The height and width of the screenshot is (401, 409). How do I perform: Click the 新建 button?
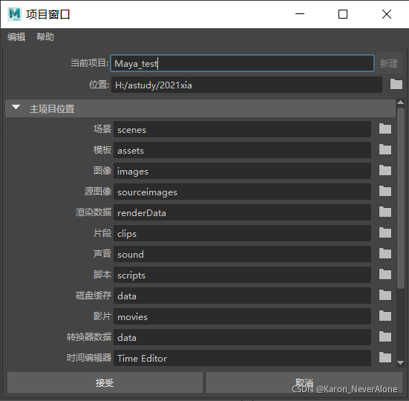389,63
